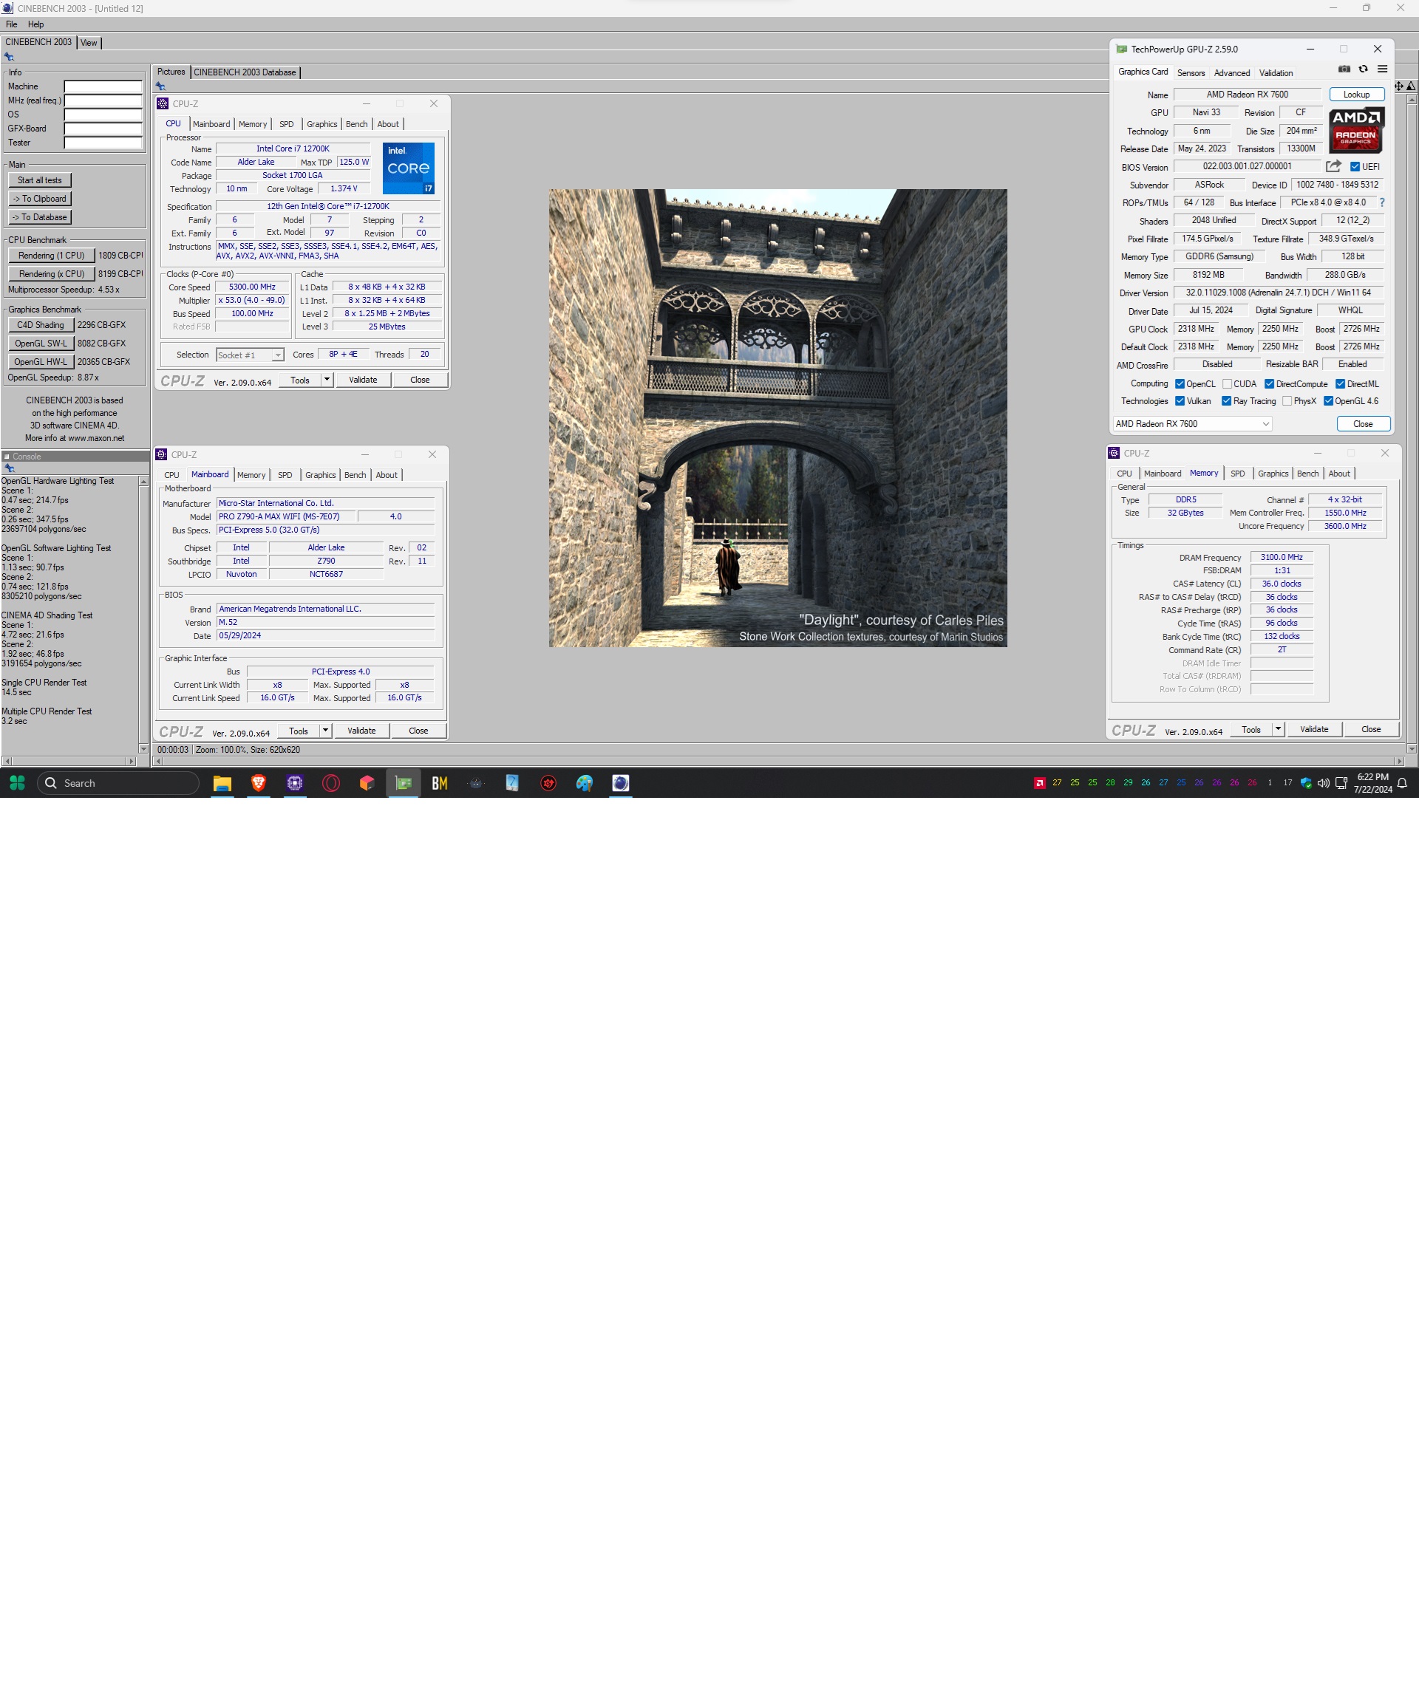The image size is (1419, 1708).
Task: Click the pin icon under Pictures tab
Action: (x=160, y=86)
